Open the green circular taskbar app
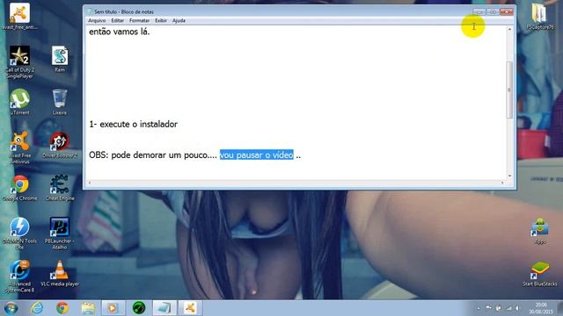Image resolution: width=563 pixels, height=316 pixels. (x=139, y=308)
